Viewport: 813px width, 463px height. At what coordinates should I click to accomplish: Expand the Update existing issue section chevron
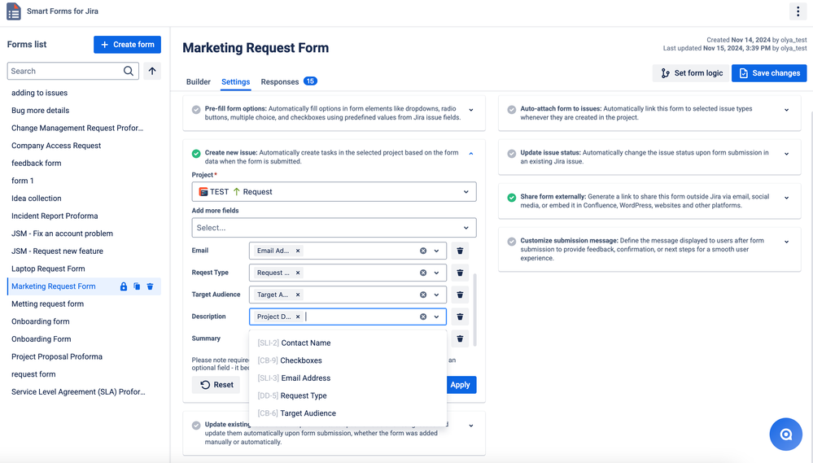(x=471, y=426)
